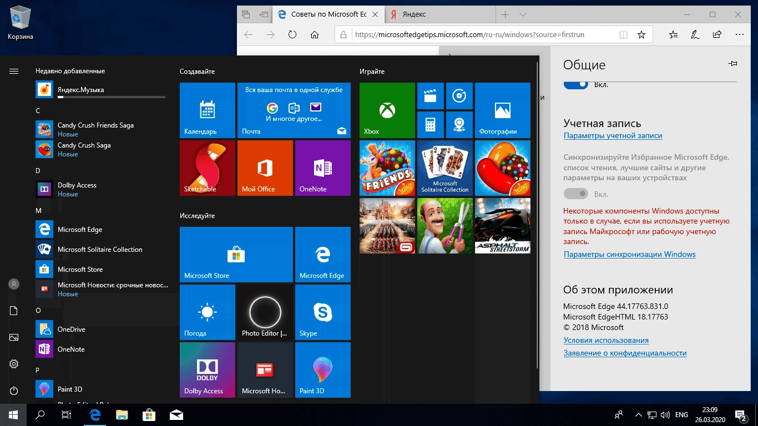
Task: Open the Calendar tile
Action: point(208,110)
